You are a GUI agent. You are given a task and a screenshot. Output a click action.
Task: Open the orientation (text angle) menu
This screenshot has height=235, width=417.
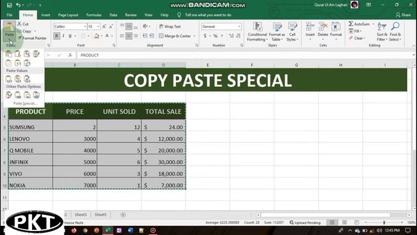(146, 26)
